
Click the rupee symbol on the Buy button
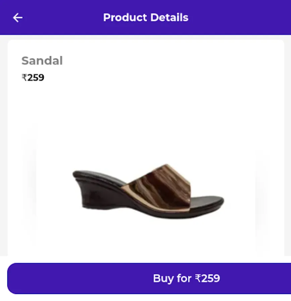(198, 278)
